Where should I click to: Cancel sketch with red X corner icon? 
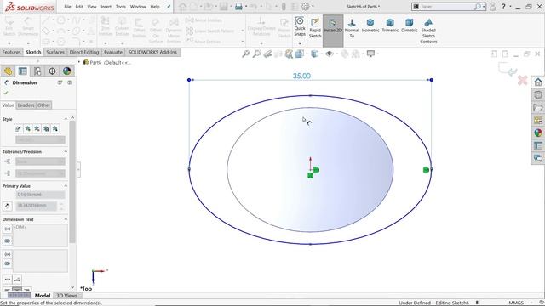click(522, 81)
